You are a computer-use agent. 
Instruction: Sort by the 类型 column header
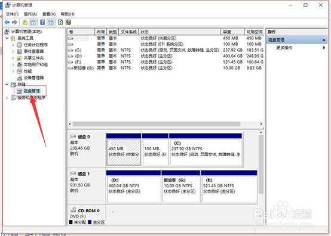click(x=113, y=32)
